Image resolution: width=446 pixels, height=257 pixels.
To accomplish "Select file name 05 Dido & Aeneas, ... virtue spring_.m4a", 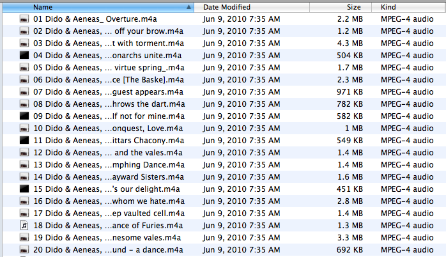I will [109, 68].
